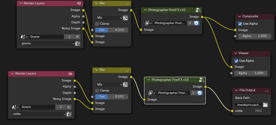276x125 pixels.
Task: Enable Clamp on Mix node fed by notte
Action: pos(97,91)
